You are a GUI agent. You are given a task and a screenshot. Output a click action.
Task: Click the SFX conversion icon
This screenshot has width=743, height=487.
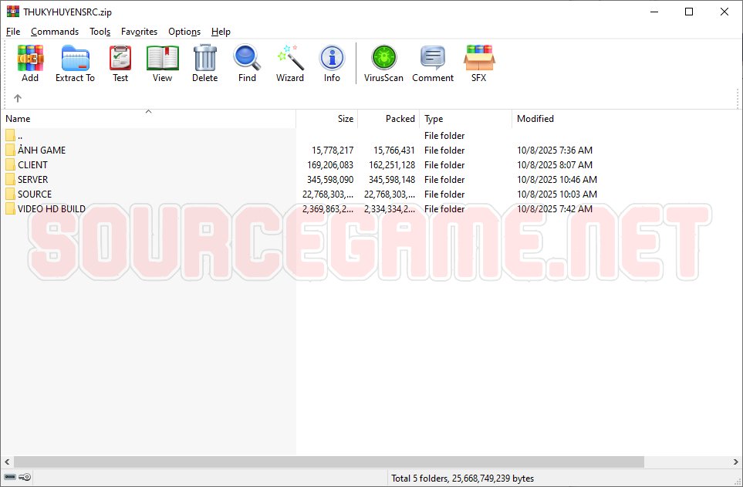[x=479, y=63]
